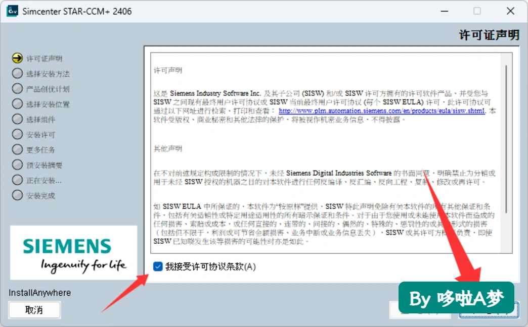
Task: Uncheck 我接受许可协议条款(A) checkbox
Action: 158,266
